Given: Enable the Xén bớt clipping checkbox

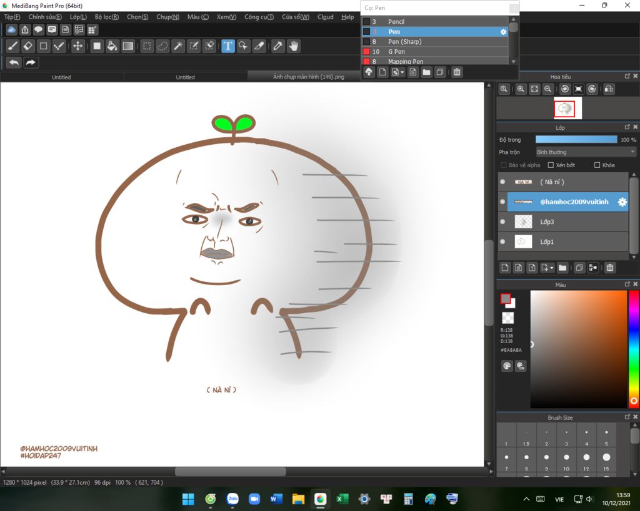Looking at the screenshot, I should pos(551,165).
